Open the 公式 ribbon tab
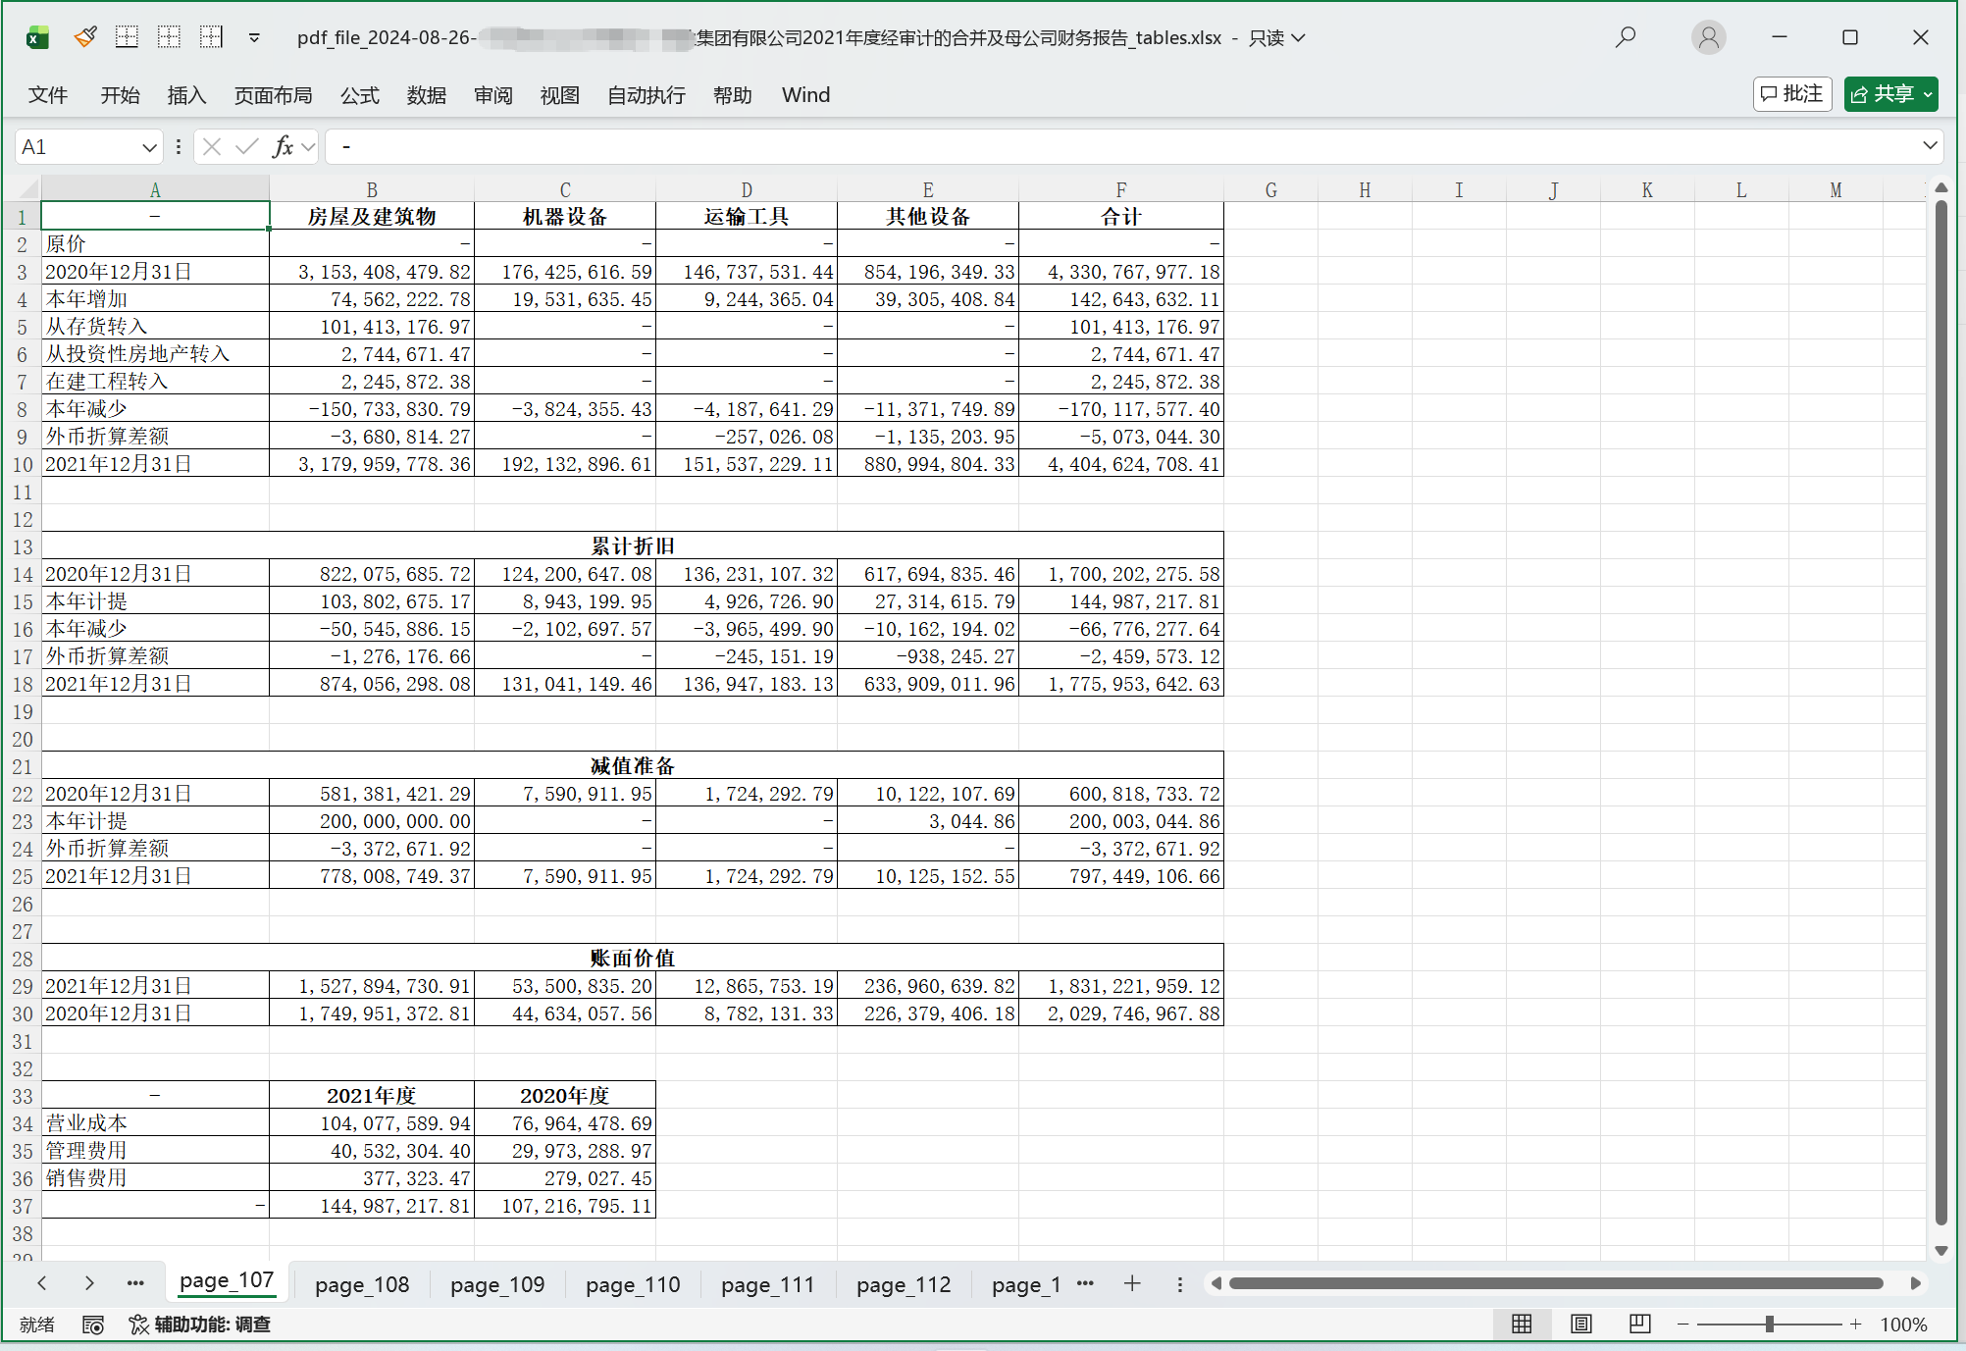This screenshot has width=1966, height=1351. 359,95
